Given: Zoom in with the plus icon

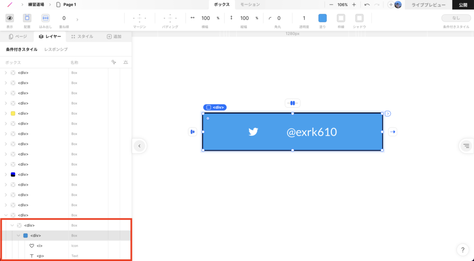Looking at the screenshot, I should [x=354, y=5].
